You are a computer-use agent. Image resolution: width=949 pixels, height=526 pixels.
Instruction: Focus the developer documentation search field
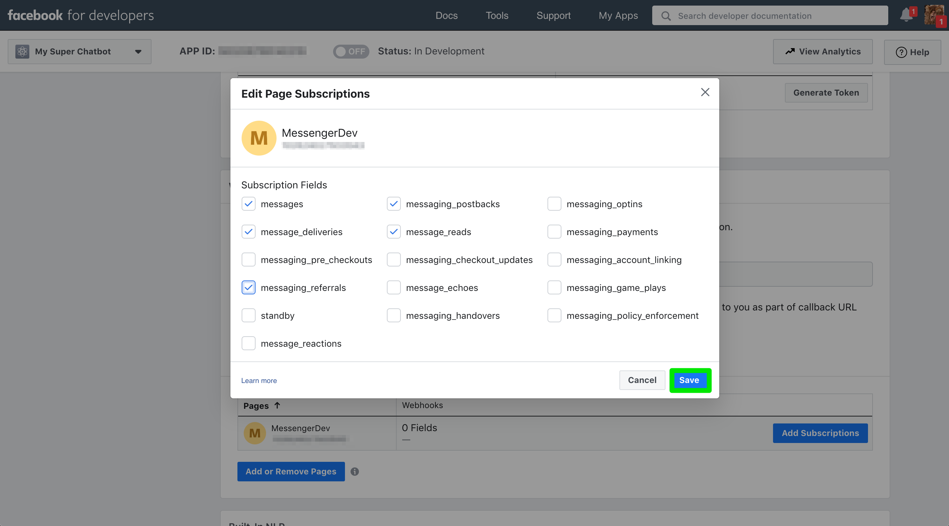pyautogui.click(x=770, y=15)
